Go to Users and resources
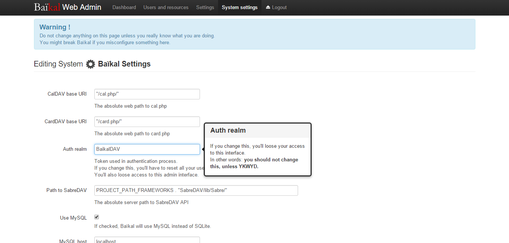The height and width of the screenshot is (243, 509). click(x=166, y=7)
